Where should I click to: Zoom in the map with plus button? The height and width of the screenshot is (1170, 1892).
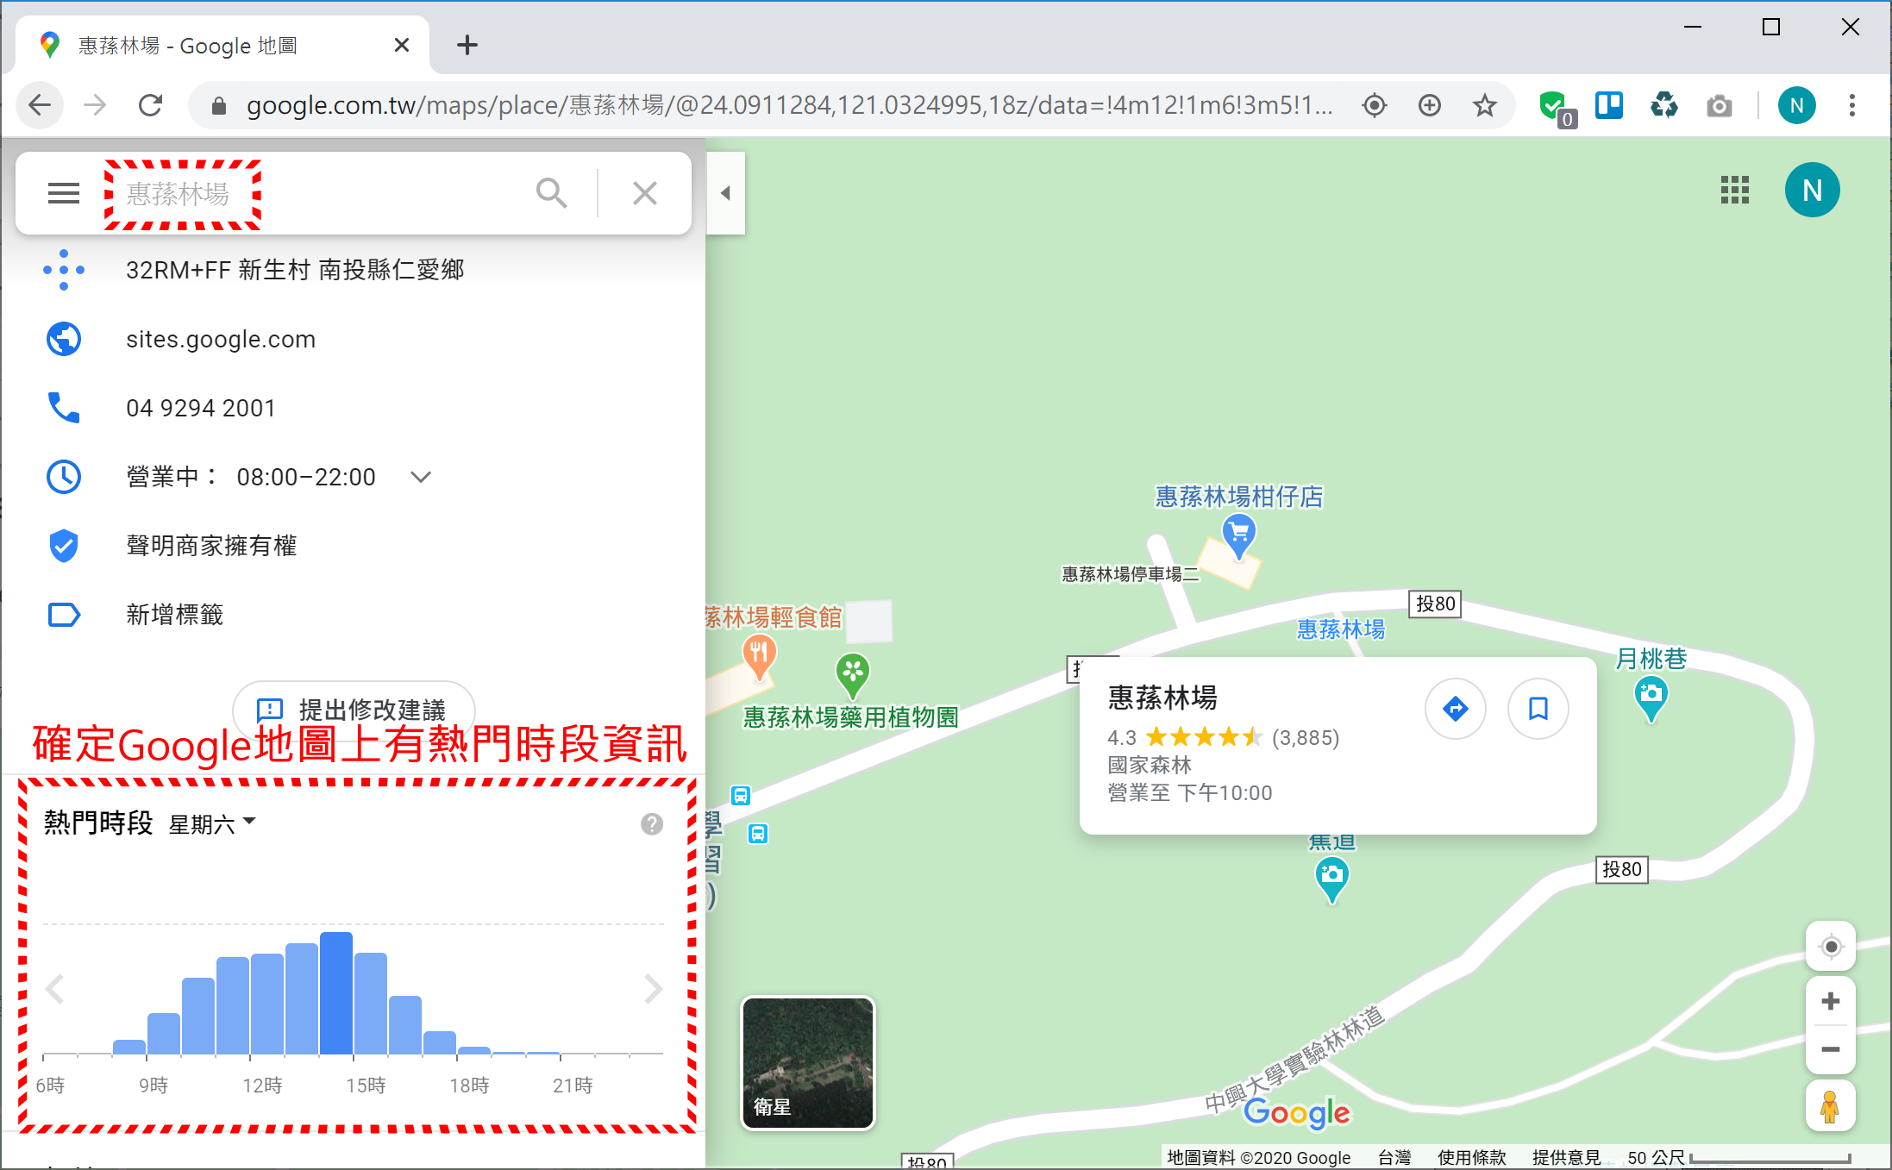(x=1831, y=1001)
